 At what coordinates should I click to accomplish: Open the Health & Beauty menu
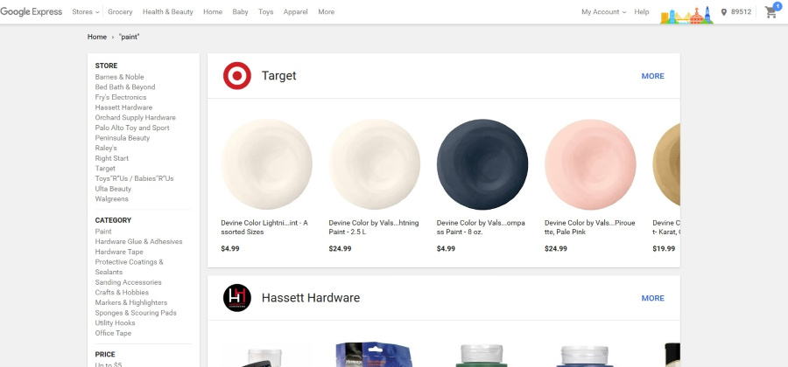tap(168, 12)
